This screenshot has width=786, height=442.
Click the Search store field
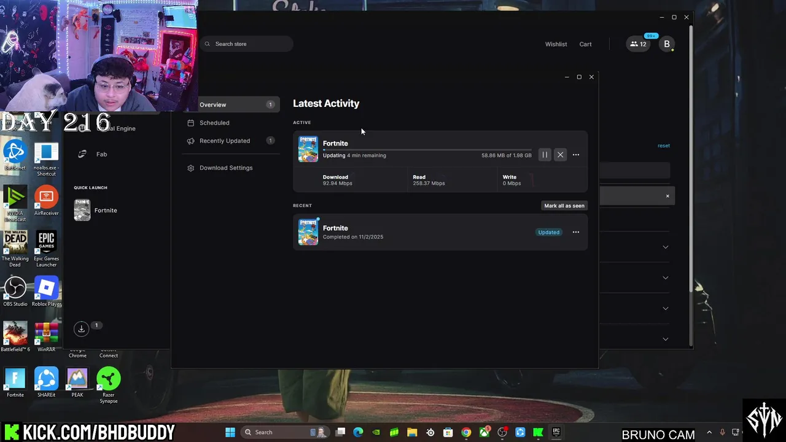point(247,44)
